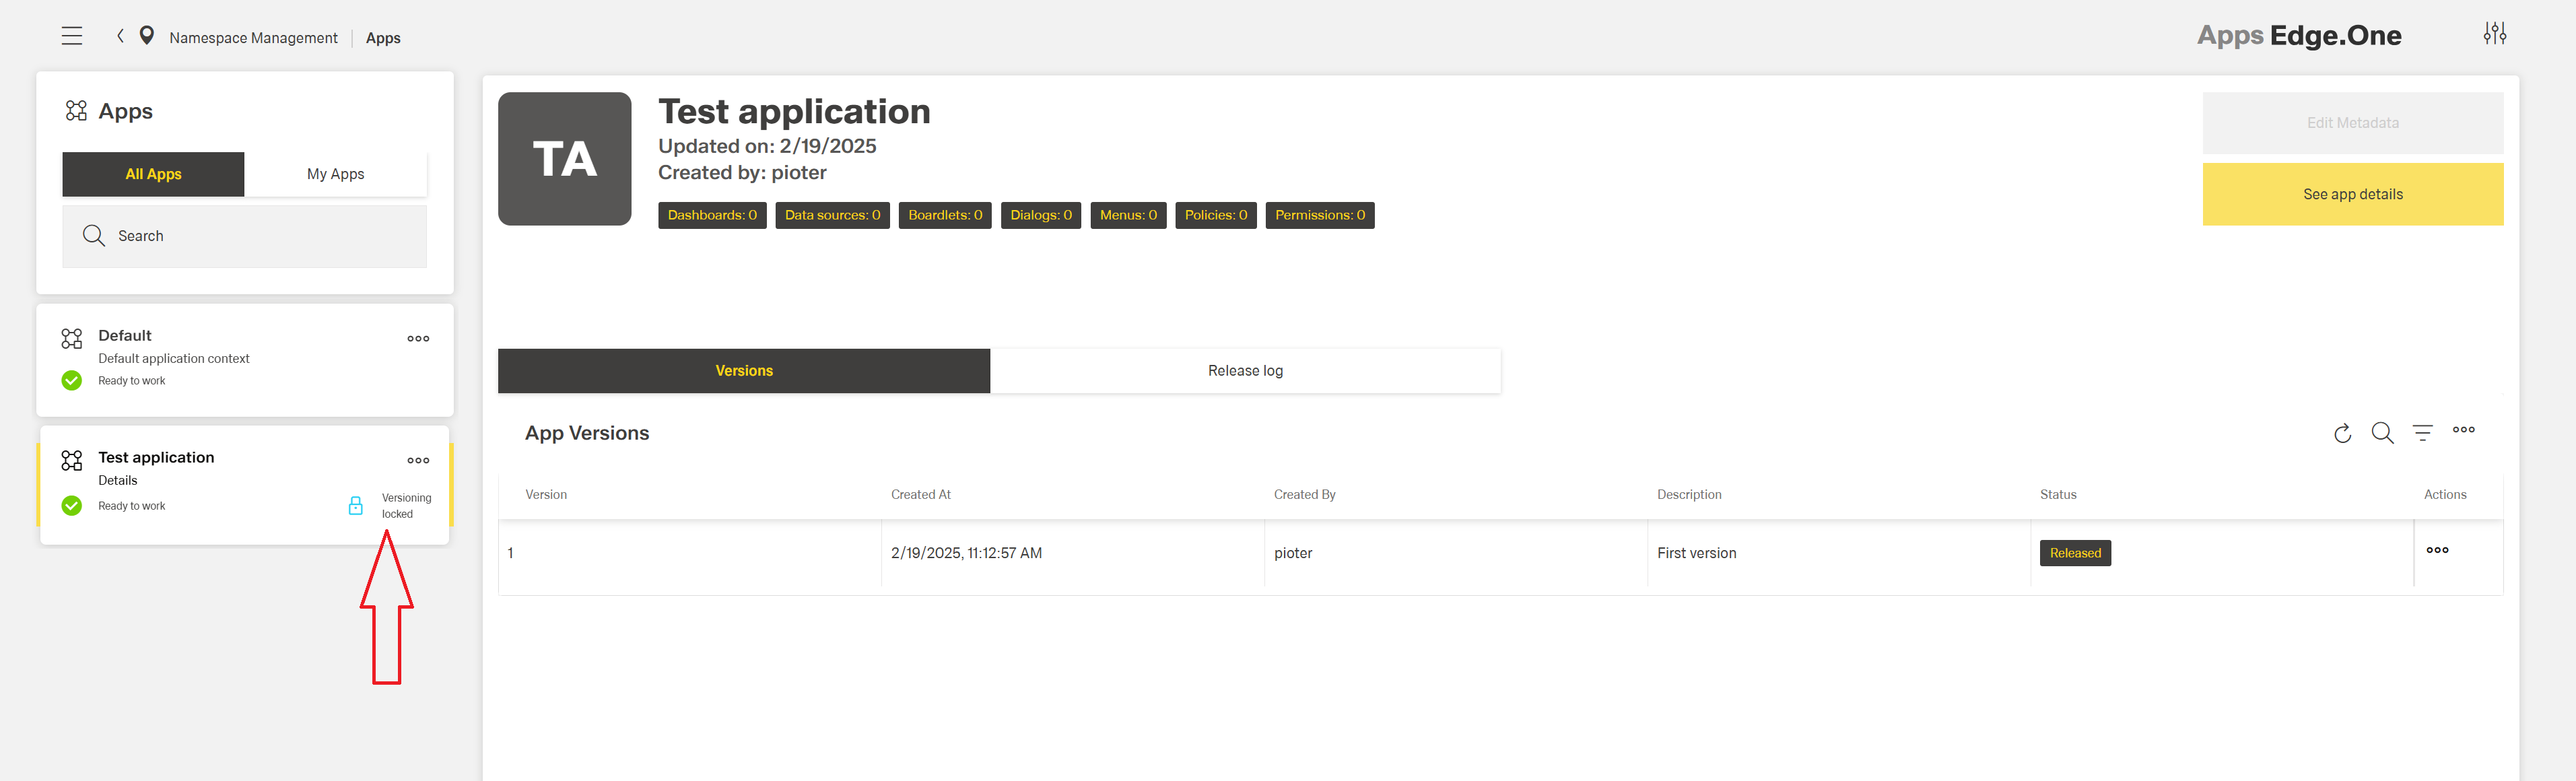This screenshot has width=2576, height=781.
Task: Open the hamburger navigation menu
Action: [72, 35]
